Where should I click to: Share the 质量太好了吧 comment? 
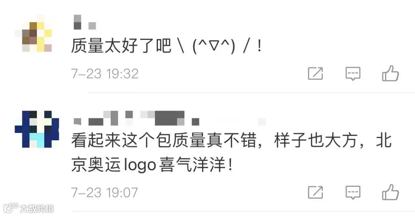click(315, 73)
